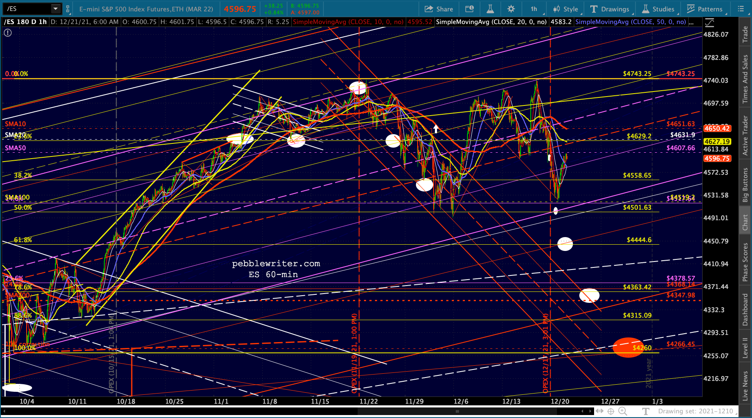Click the horizontal chart scrollbar thumb

click(457, 411)
